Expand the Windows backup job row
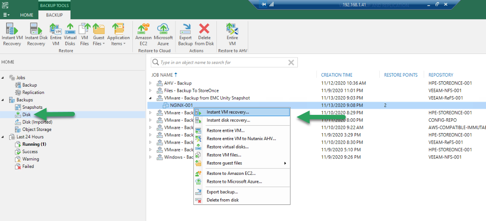The image size is (486, 221). (x=151, y=157)
